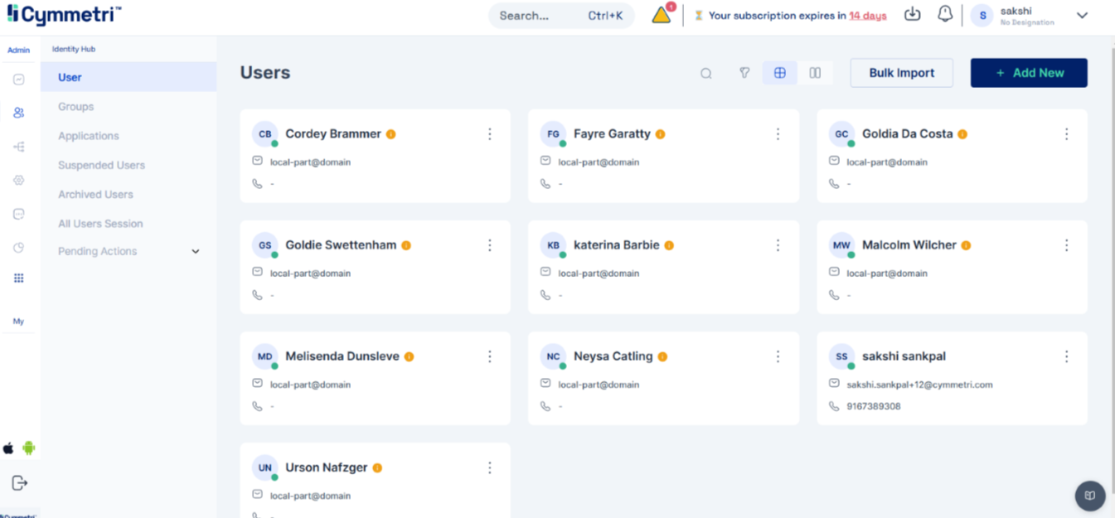Open the apps grid icon in sidebar
This screenshot has width=1115, height=518.
pyautogui.click(x=18, y=278)
